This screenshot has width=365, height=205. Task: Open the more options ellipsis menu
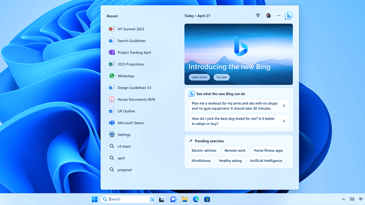[x=278, y=15]
